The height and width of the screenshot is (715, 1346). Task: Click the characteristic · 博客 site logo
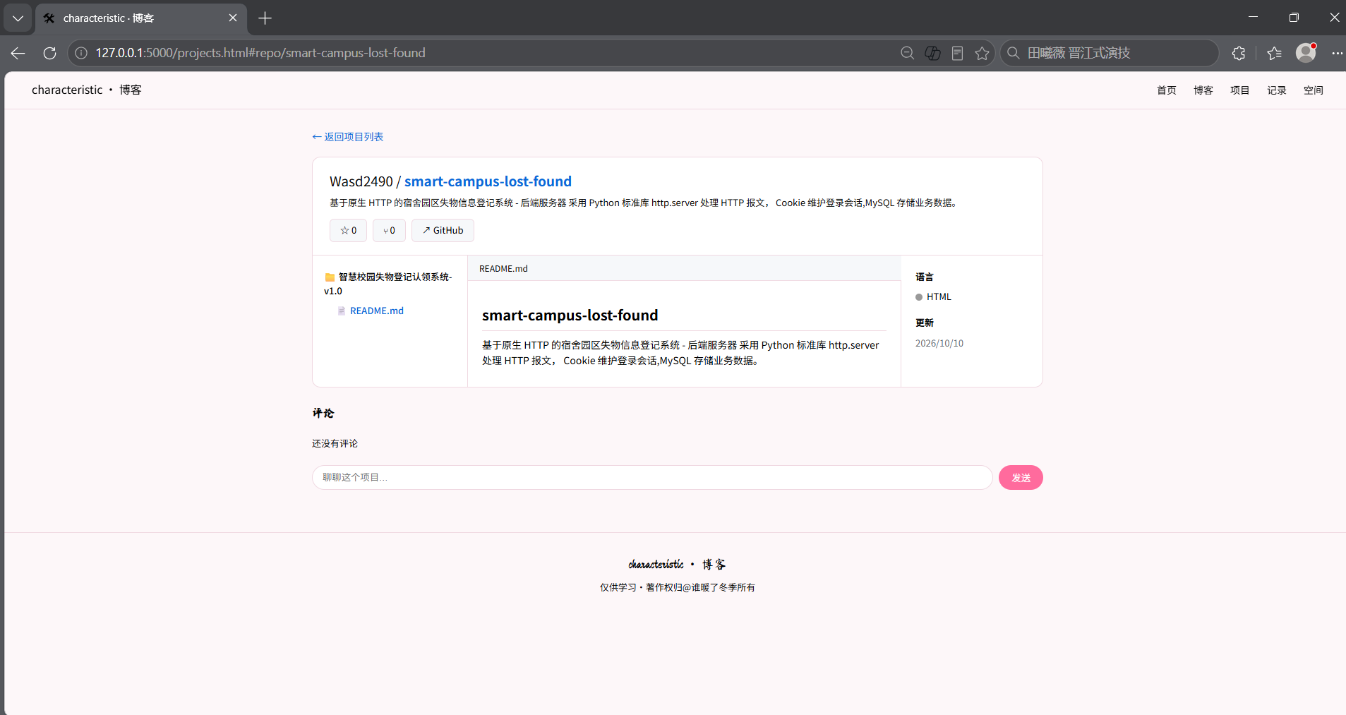(87, 90)
